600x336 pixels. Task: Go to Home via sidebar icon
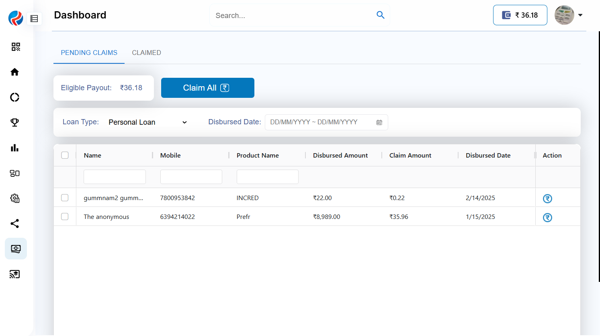tap(15, 72)
